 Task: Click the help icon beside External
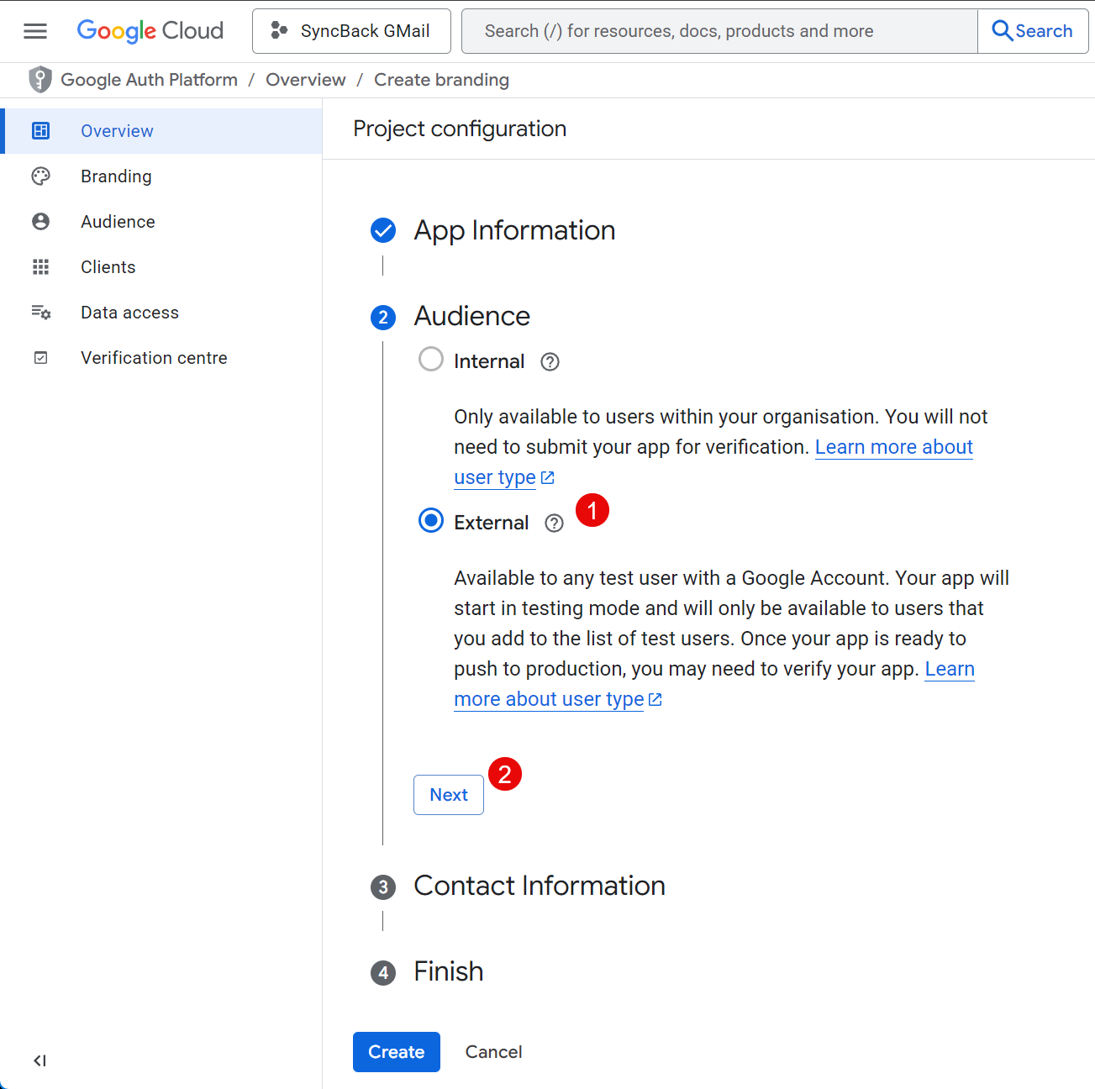(x=554, y=523)
